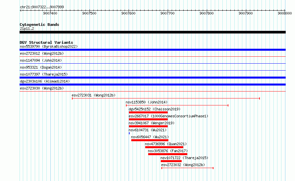Select the red esv2667017 variant bar
The image size is (295, 181).
coord(148,119)
